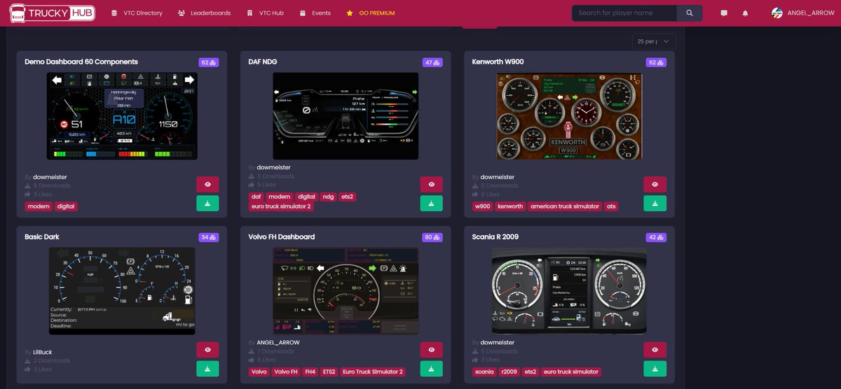Select the 'FH4' tag

(x=310, y=372)
